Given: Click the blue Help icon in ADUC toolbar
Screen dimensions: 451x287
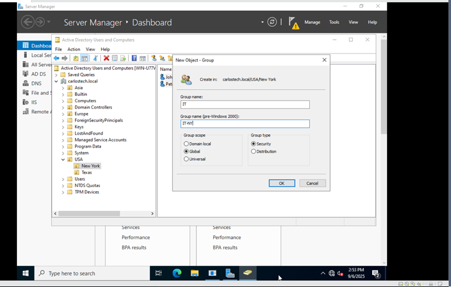Looking at the screenshot, I should tap(134, 58).
